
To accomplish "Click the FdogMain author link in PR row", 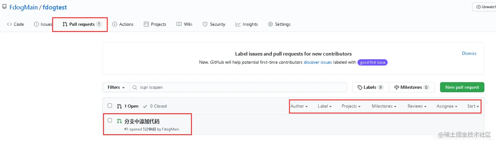I will click(x=171, y=129).
